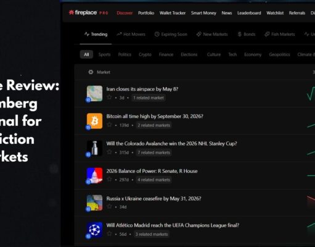Image resolution: width=315 pixels, height=247 pixels.
Task: Click the Stanley Cup trophy thumbnail
Action: pyautogui.click(x=94, y=148)
